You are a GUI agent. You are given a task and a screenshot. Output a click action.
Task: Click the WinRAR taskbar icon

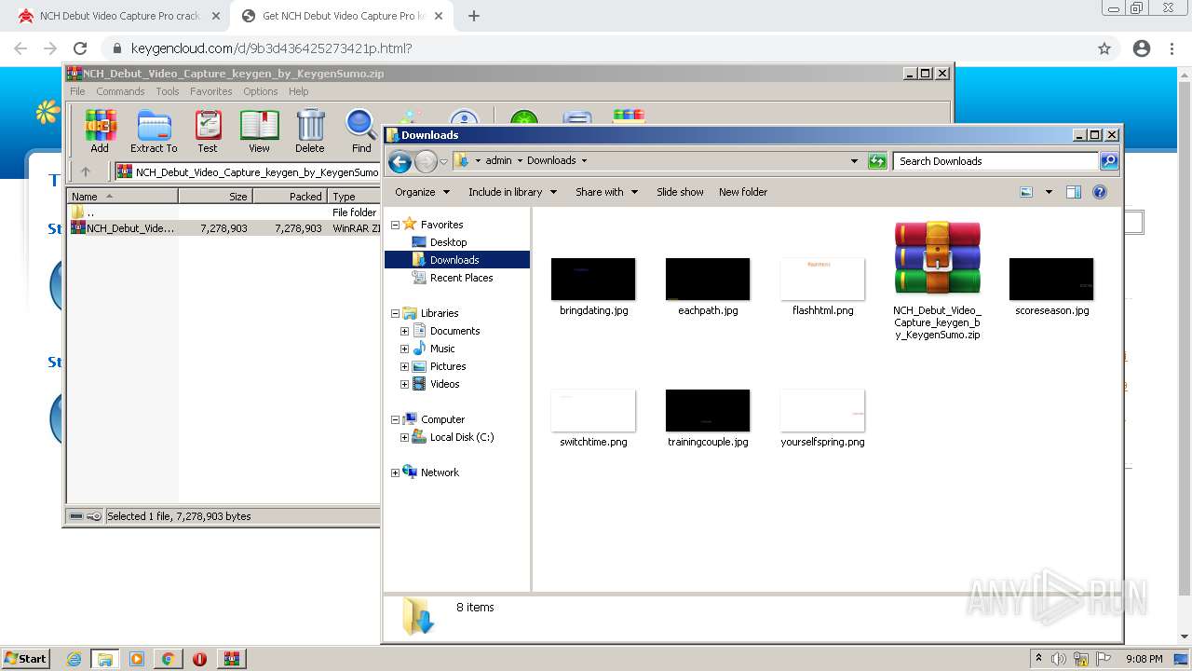point(231,659)
